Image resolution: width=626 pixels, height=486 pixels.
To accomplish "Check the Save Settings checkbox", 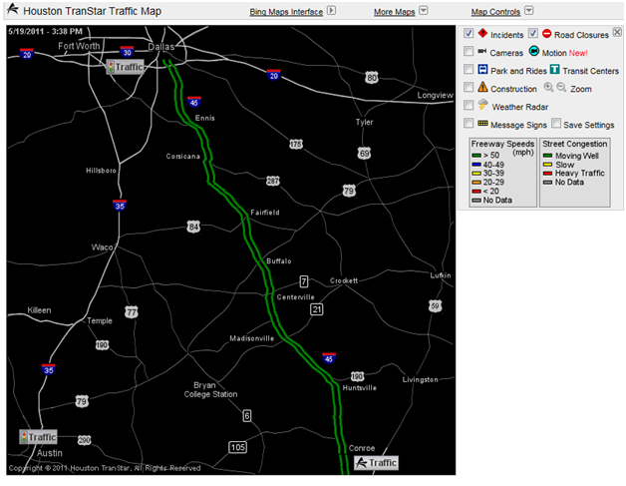I will pos(556,123).
